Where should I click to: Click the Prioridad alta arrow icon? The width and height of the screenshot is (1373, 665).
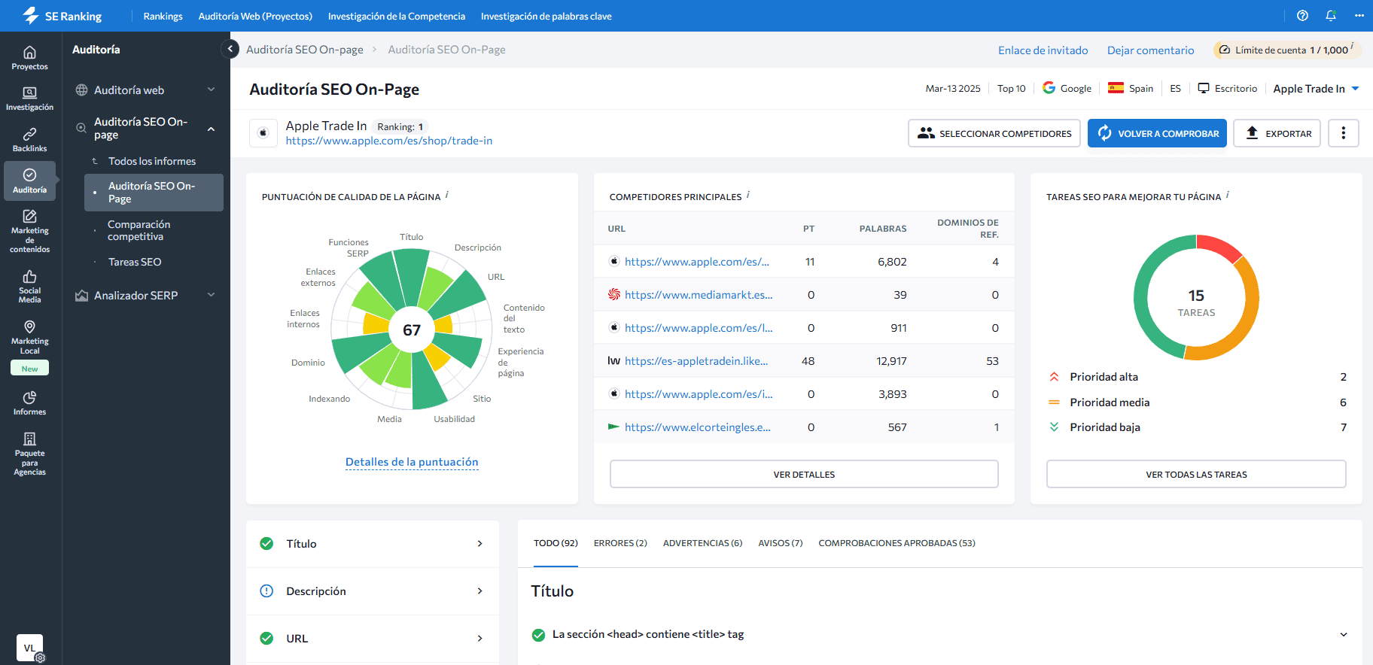[1055, 377]
